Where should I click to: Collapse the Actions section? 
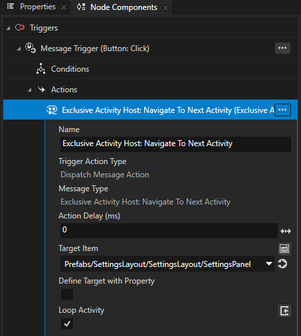(29, 90)
